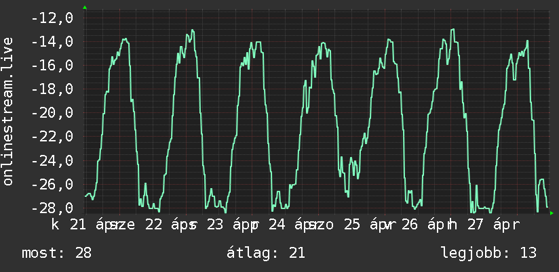Click the -12,0 y-axis label

pyautogui.click(x=52, y=18)
